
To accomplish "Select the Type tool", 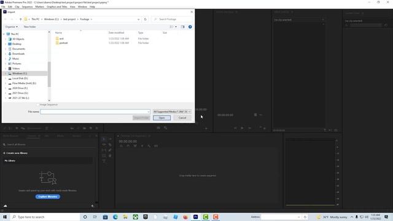I will [x=104, y=161].
